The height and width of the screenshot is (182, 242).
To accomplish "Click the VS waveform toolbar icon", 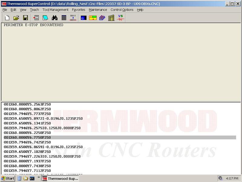I will [x=121, y=18].
